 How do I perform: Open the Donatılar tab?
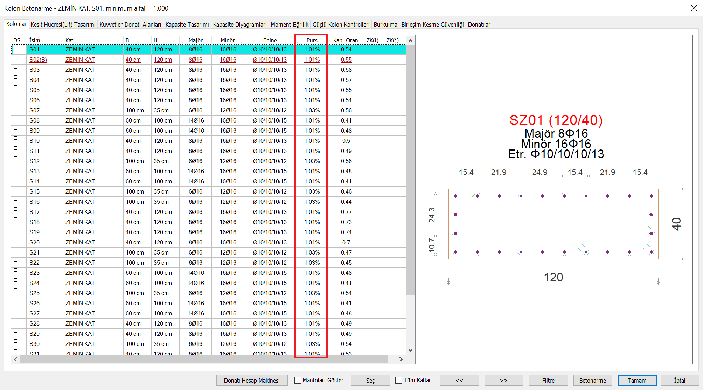coord(479,25)
